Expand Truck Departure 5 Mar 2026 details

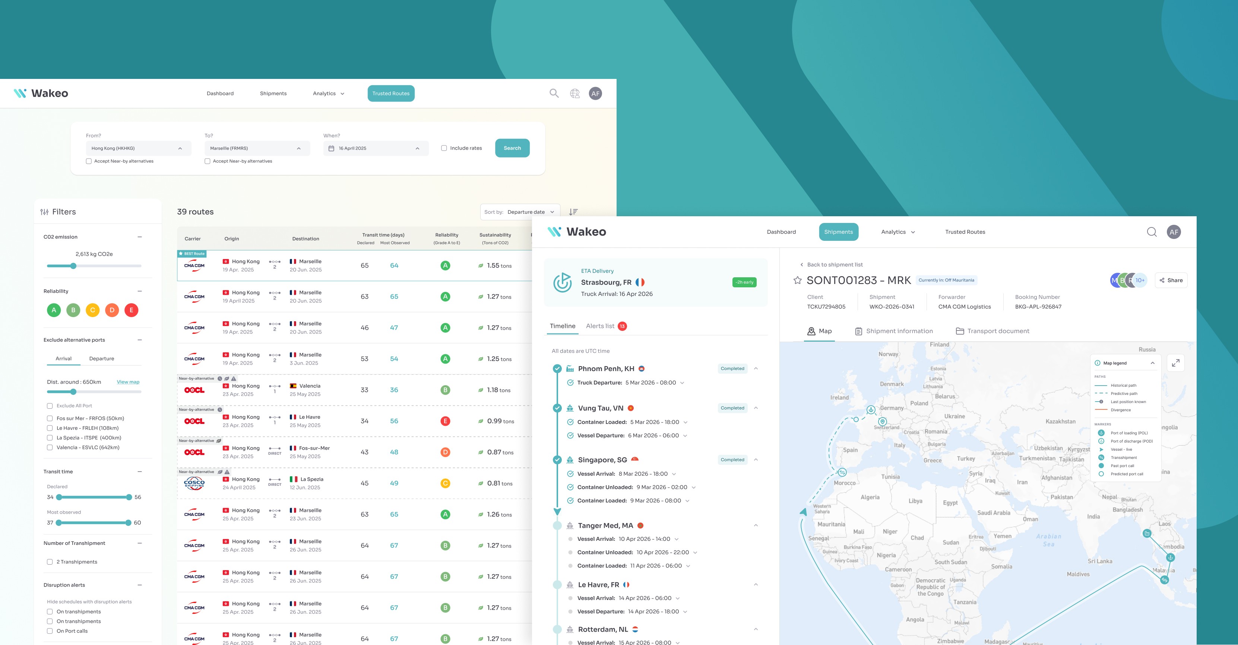(682, 383)
